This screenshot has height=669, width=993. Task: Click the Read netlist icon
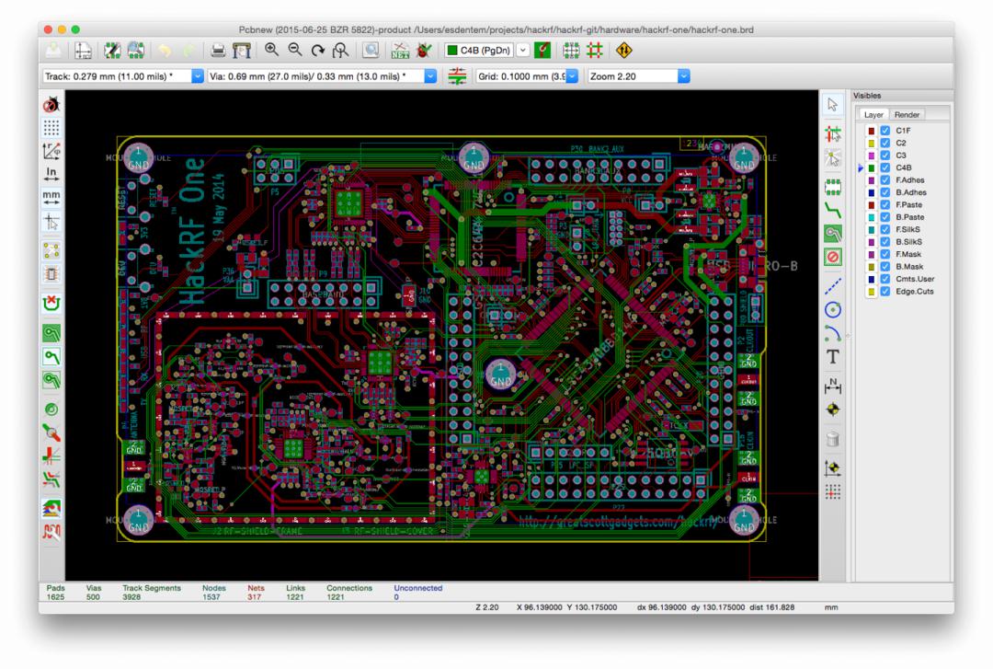pyautogui.click(x=400, y=50)
